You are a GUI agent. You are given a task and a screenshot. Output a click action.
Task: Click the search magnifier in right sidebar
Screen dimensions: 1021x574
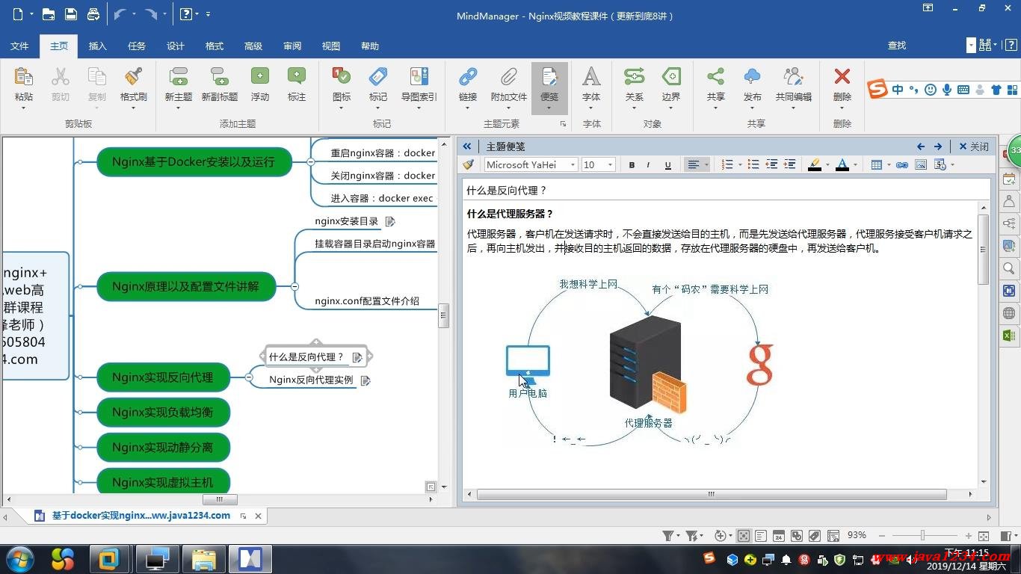click(x=1009, y=268)
